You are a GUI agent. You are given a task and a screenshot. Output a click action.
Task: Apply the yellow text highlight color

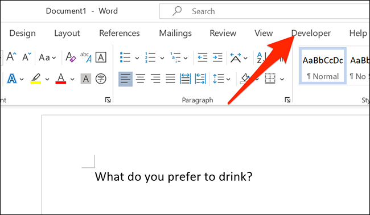[36, 78]
